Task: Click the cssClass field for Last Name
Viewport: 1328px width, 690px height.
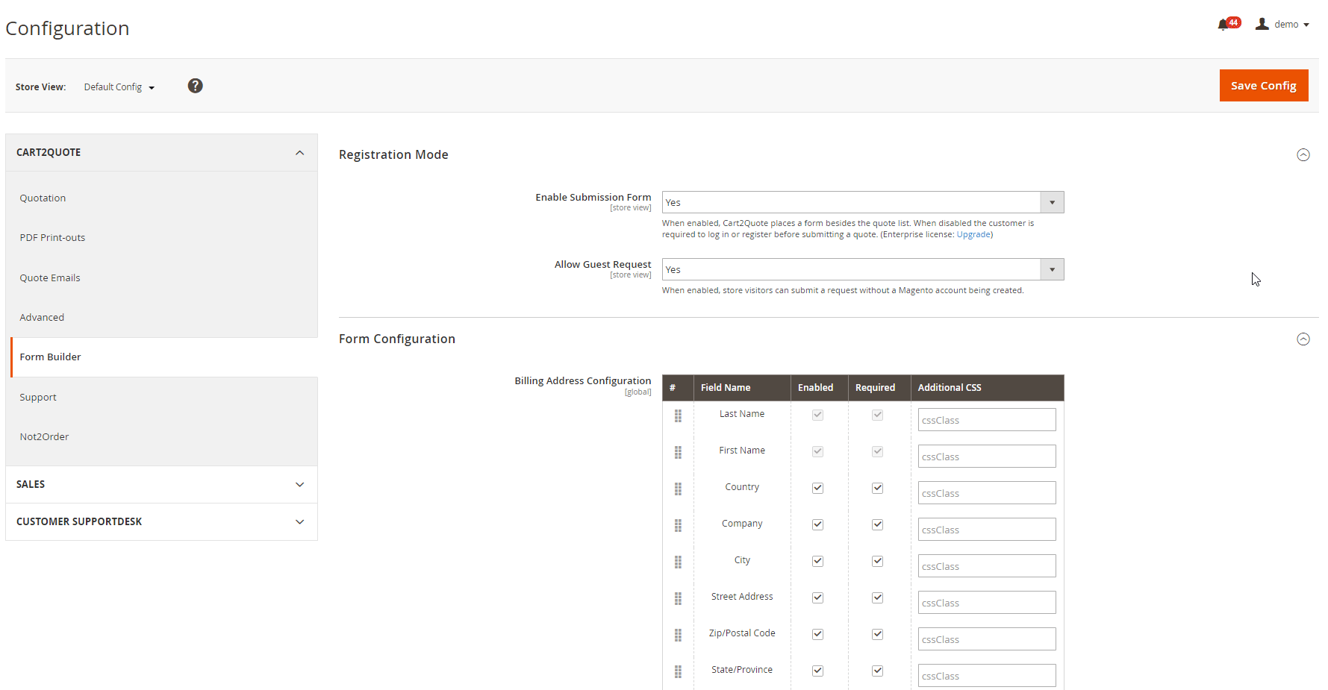Action: tap(987, 419)
